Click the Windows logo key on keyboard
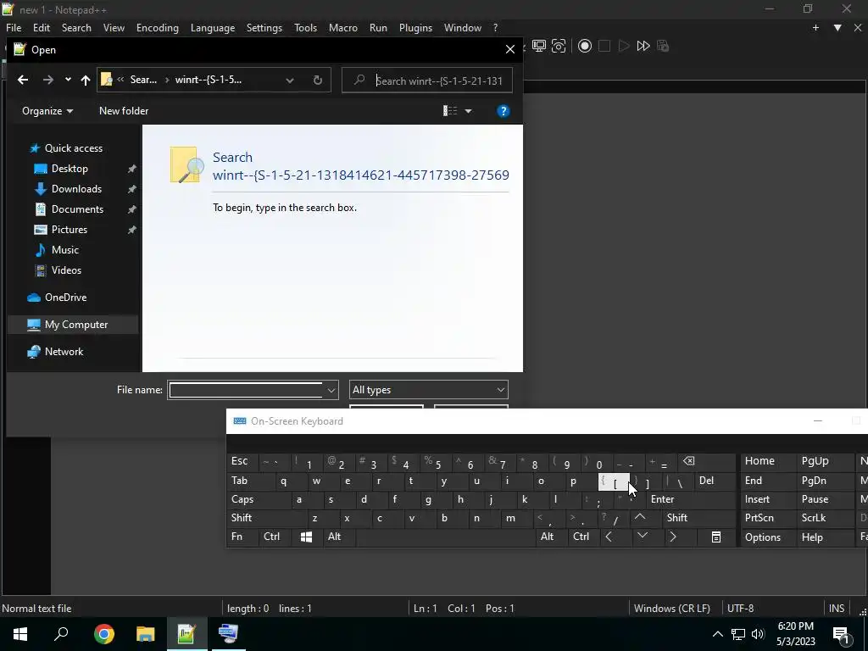 pyautogui.click(x=306, y=537)
